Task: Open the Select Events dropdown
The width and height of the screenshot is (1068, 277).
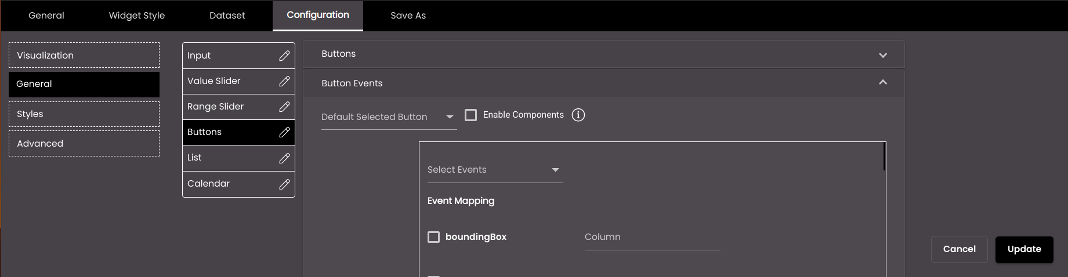Action: tap(495, 170)
